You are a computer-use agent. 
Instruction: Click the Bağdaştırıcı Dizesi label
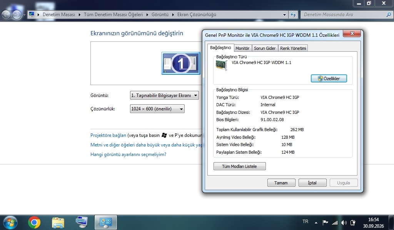[233, 112]
